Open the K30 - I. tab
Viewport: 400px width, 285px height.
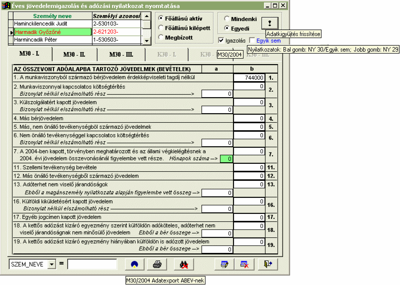166,55
